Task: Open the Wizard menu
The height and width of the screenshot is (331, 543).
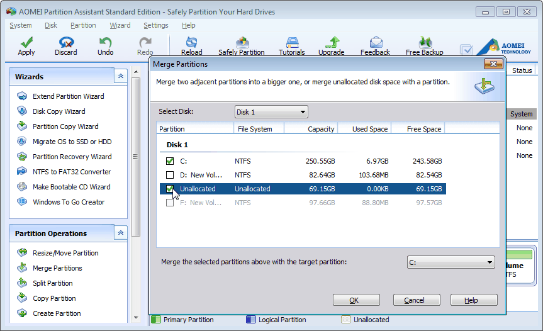Action: pos(120,25)
